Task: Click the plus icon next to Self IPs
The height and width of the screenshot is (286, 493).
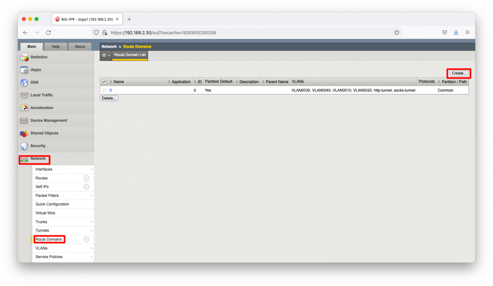Action: click(x=86, y=187)
